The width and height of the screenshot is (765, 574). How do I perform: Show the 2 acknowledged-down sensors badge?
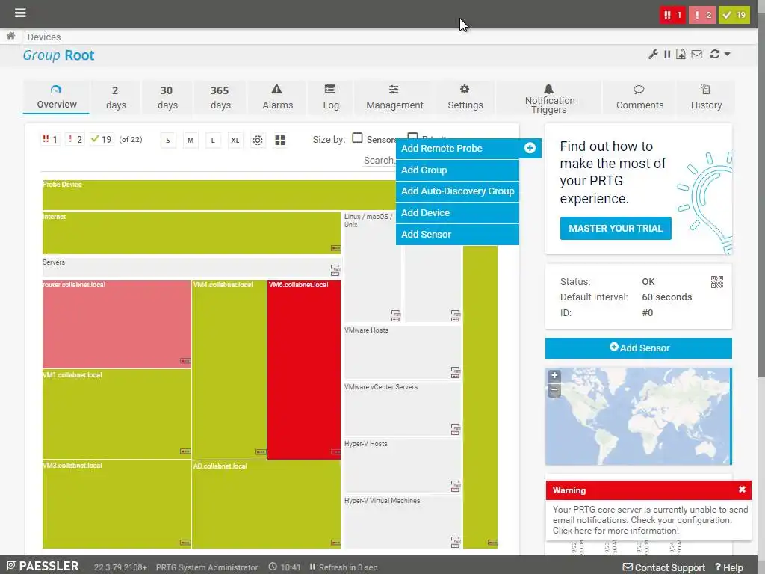point(702,15)
